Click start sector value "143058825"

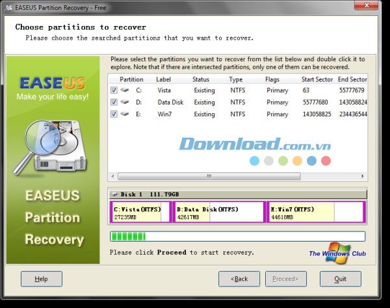click(317, 114)
